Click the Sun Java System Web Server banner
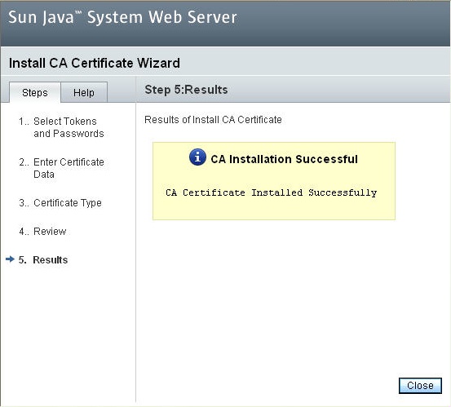The width and height of the screenshot is (451, 407). (122, 17)
